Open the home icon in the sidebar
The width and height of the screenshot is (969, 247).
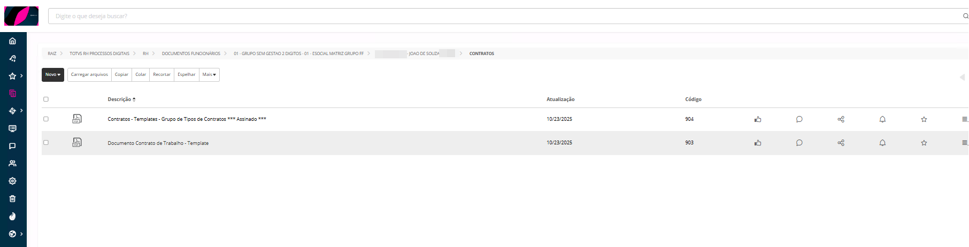(x=12, y=41)
